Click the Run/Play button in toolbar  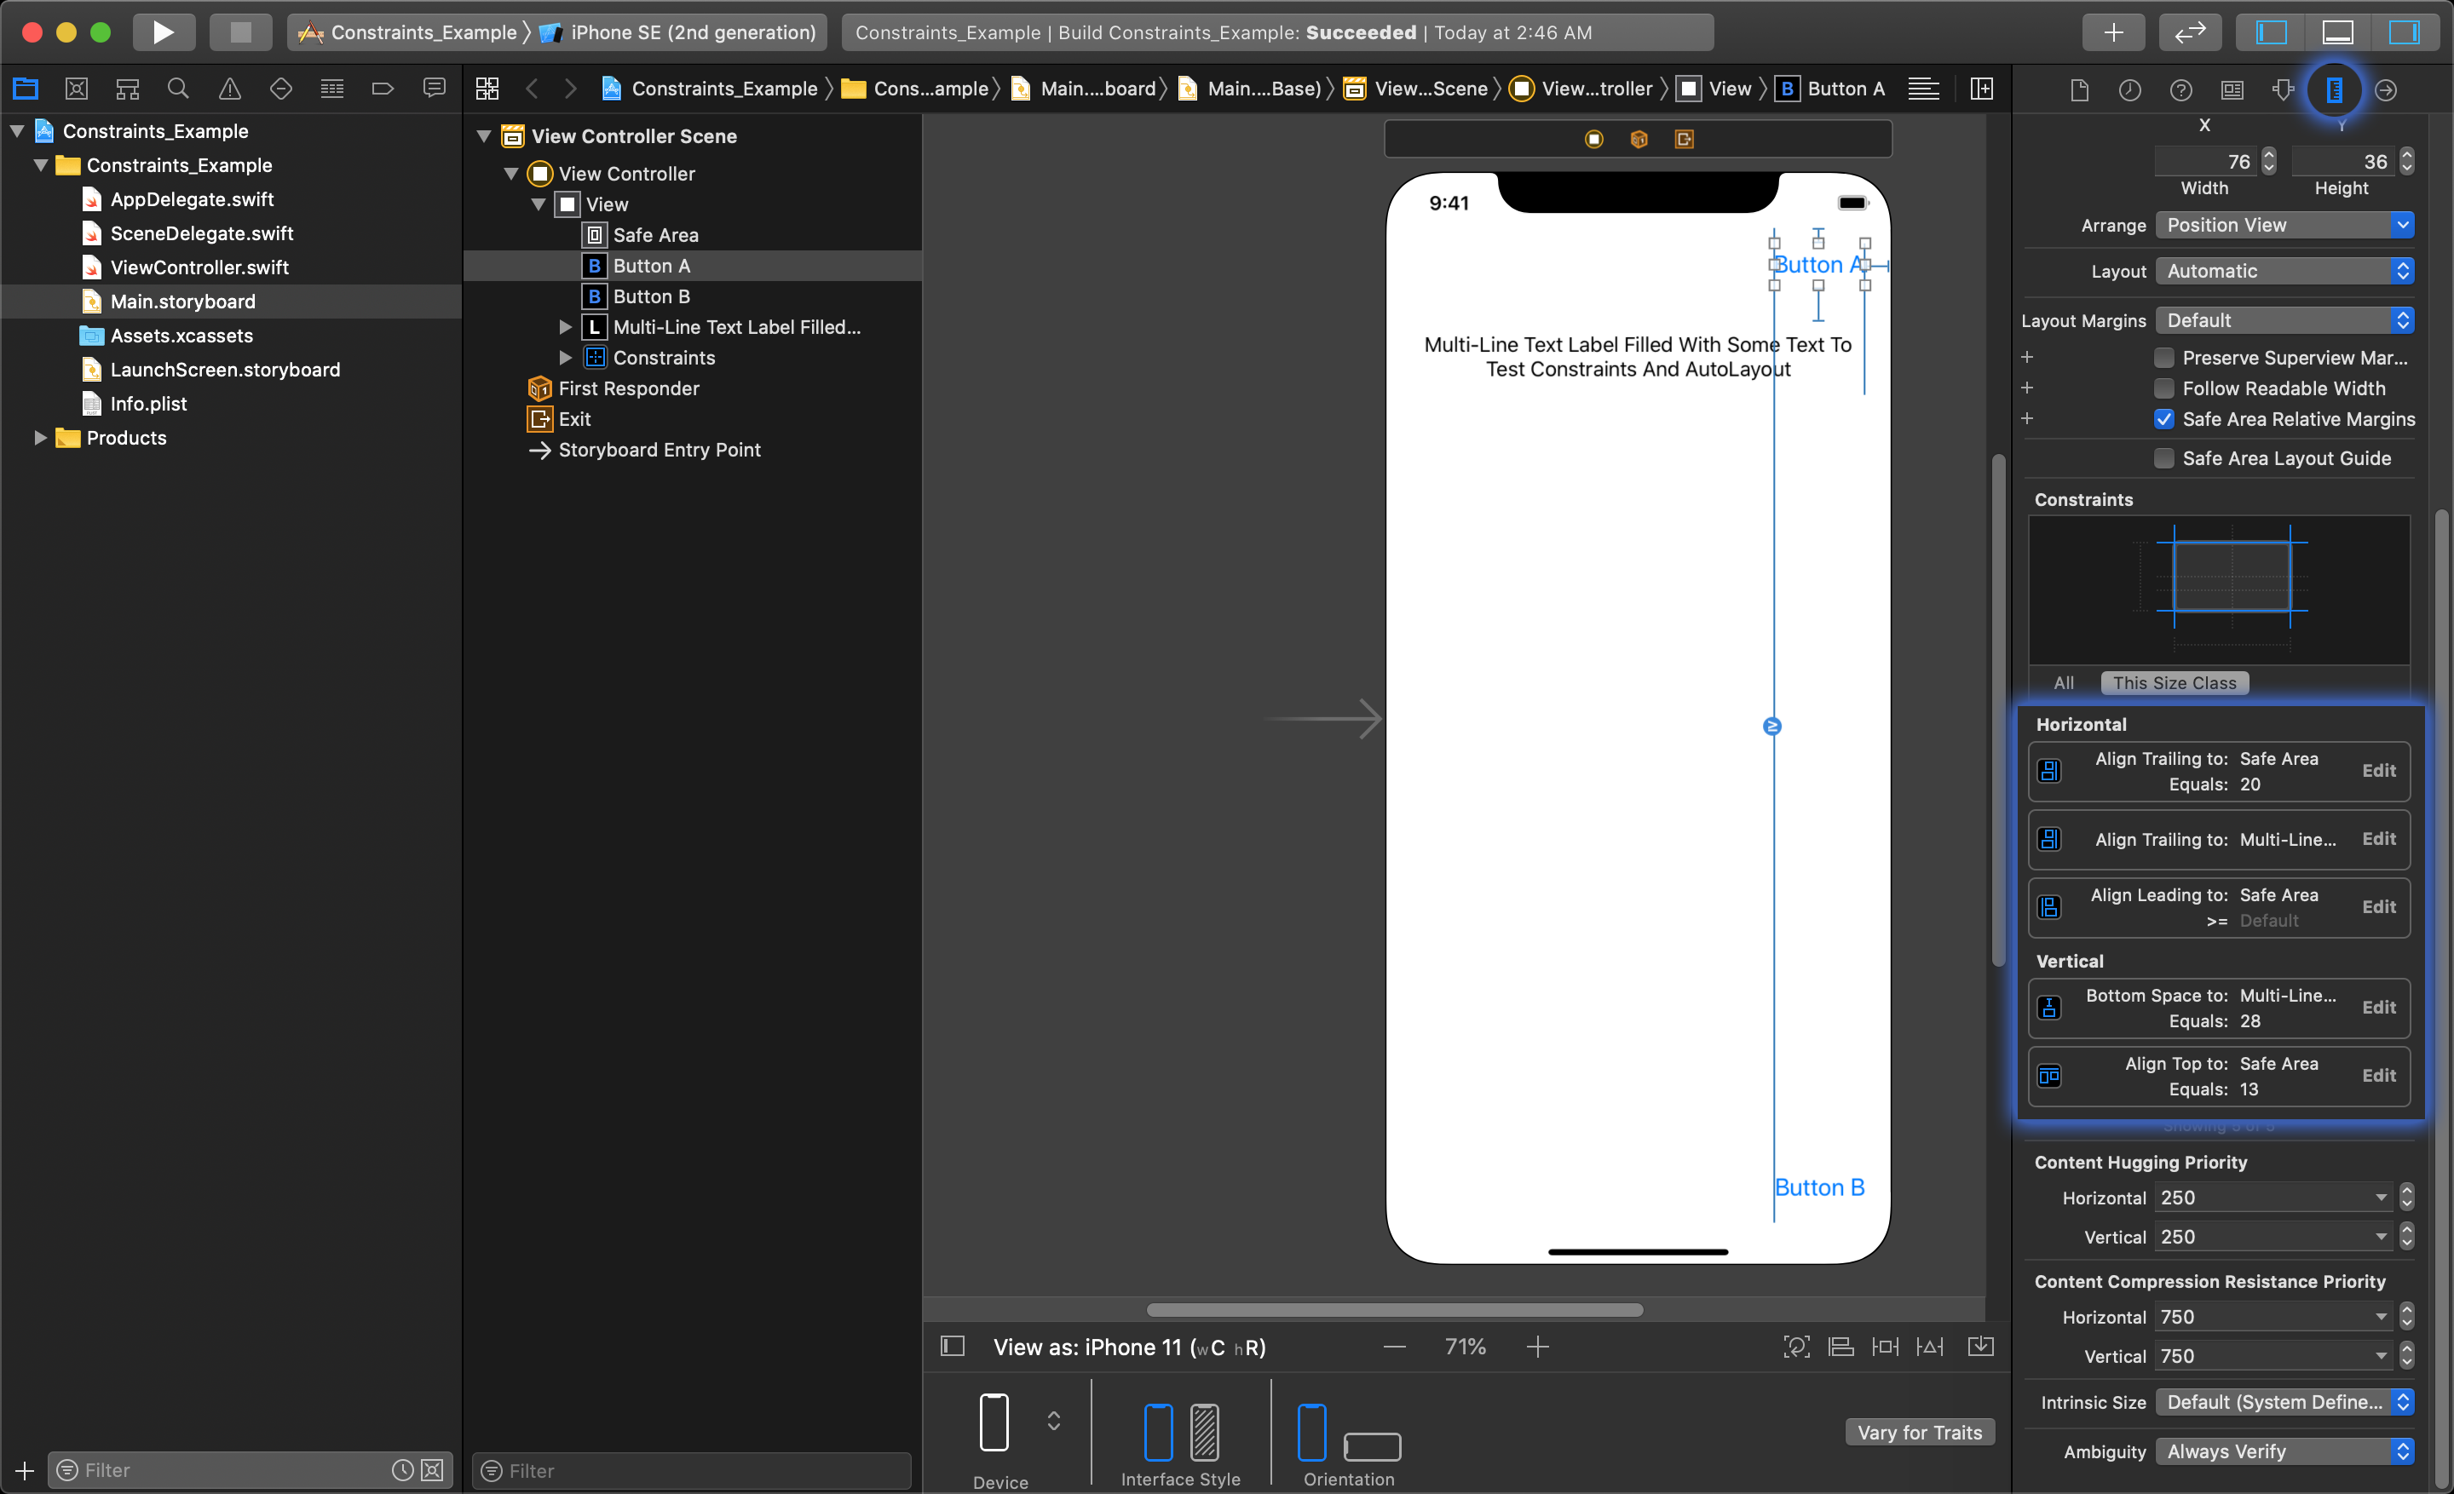click(161, 30)
